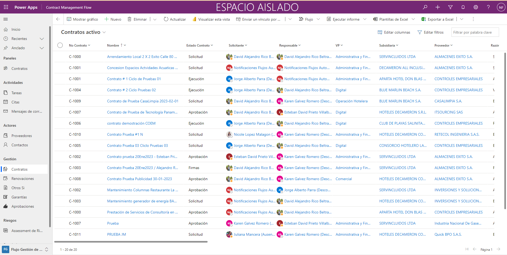Click Actualizar to refresh the list

(175, 19)
